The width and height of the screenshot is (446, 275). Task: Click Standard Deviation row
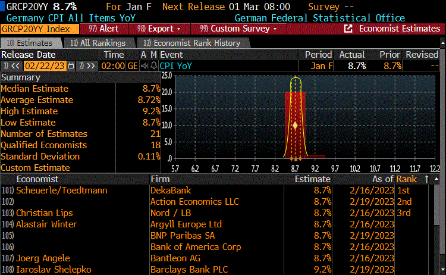coord(80,157)
